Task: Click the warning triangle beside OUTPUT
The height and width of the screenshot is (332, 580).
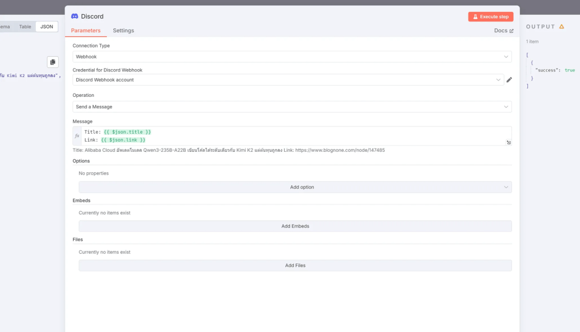Action: pos(561,27)
